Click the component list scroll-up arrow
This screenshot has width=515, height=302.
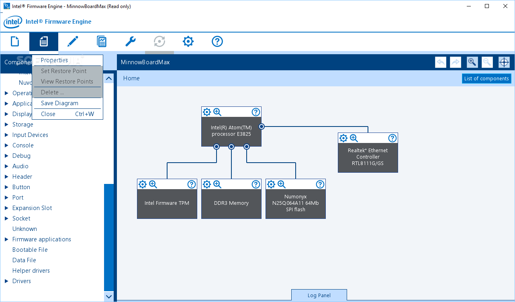point(109,78)
